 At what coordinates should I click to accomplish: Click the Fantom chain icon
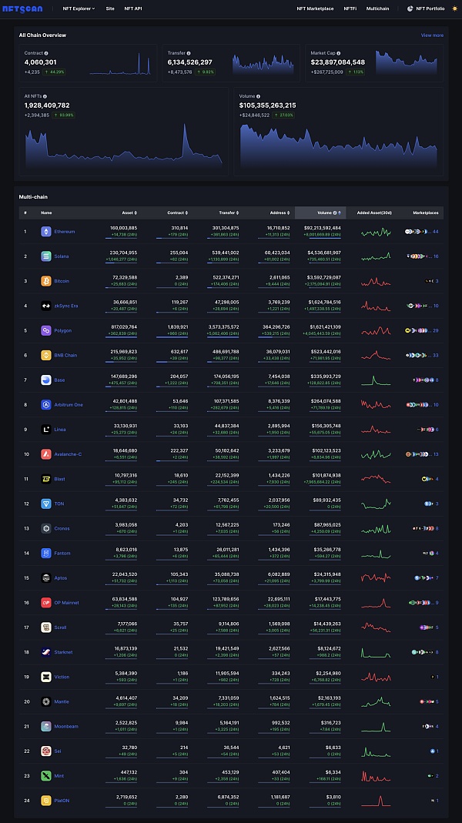pyautogui.click(x=46, y=554)
